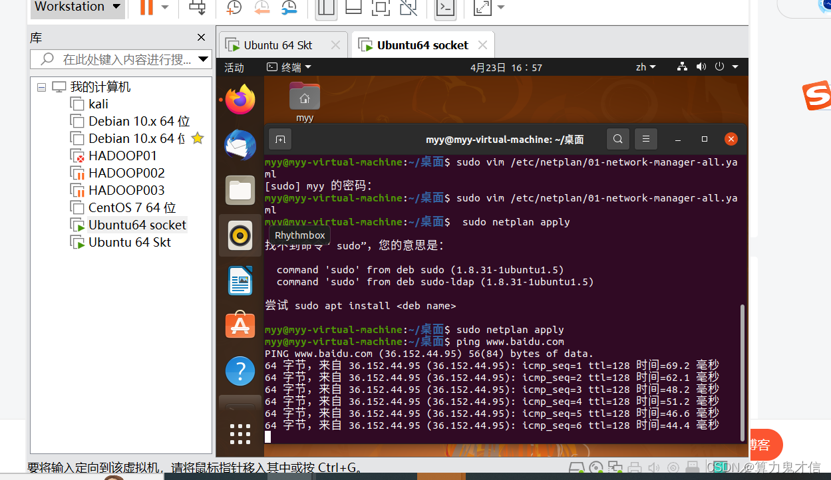Screen dimensions: 831x480
Task: Open Firefox from the Ubuntu dock
Action: tap(240, 99)
